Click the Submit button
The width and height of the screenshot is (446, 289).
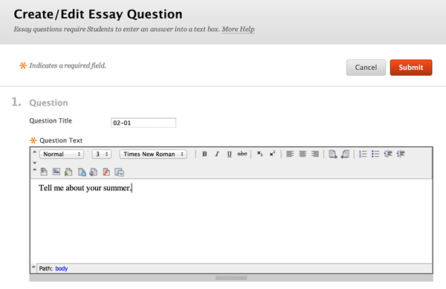pyautogui.click(x=411, y=68)
